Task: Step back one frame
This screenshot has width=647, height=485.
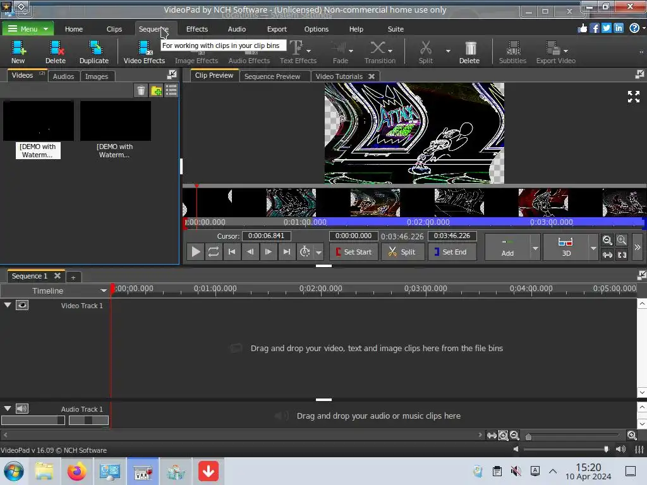Action: pyautogui.click(x=250, y=251)
